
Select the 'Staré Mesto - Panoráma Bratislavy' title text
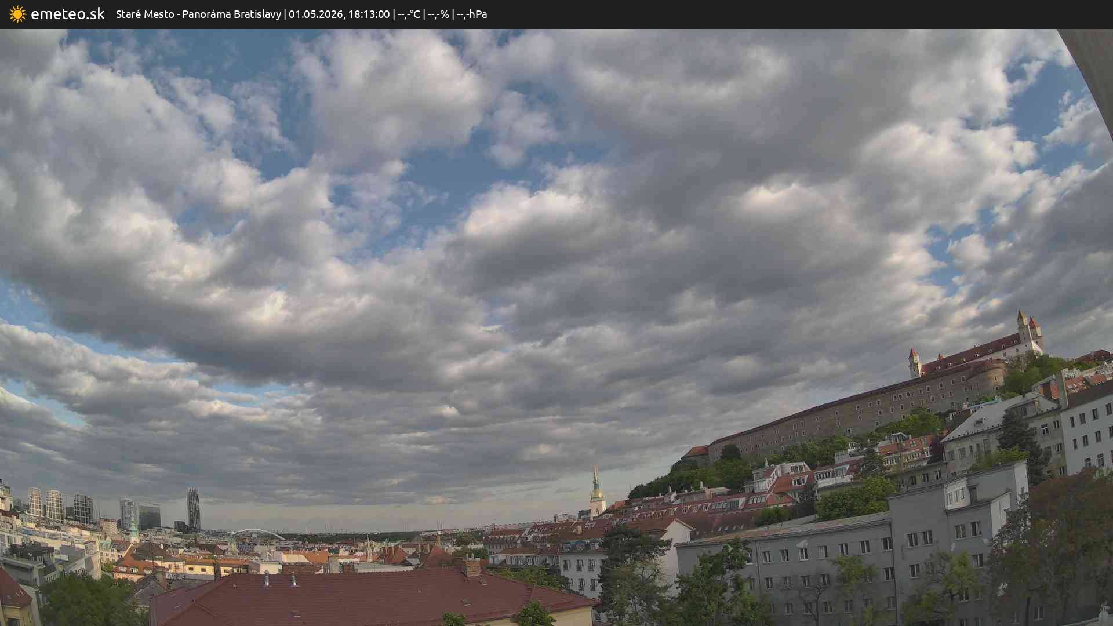198,14
